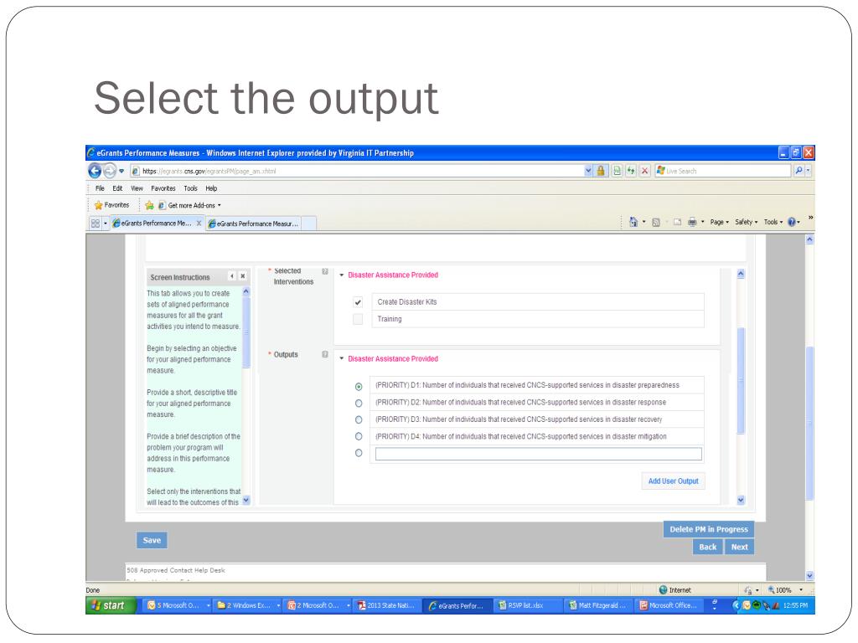Click the Windows start button
This screenshot has width=858, height=643.
pyautogui.click(x=110, y=605)
